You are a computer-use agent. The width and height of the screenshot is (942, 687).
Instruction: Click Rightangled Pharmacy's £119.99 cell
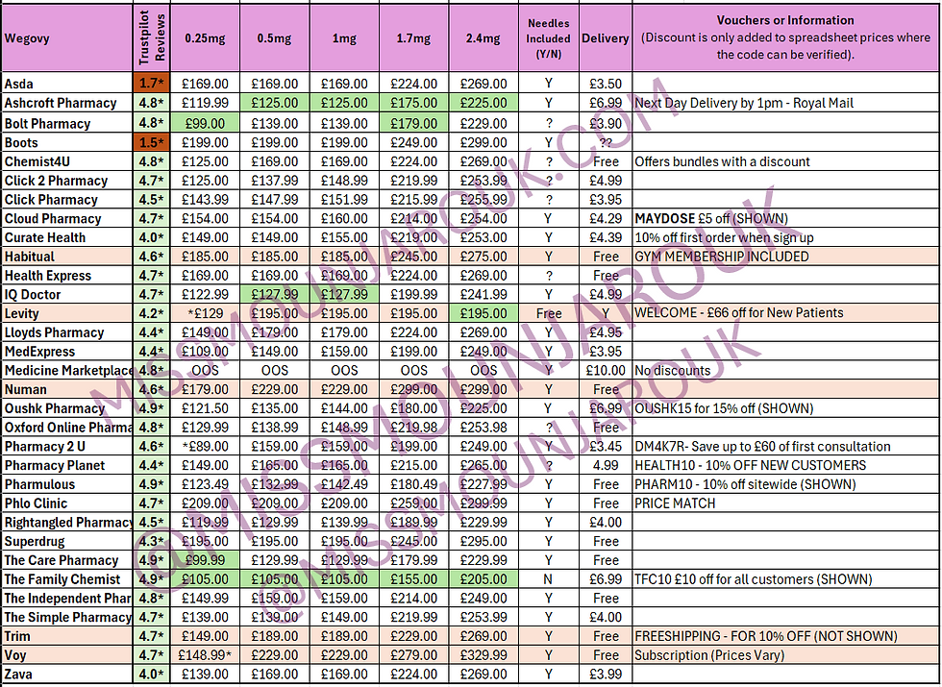[205, 523]
